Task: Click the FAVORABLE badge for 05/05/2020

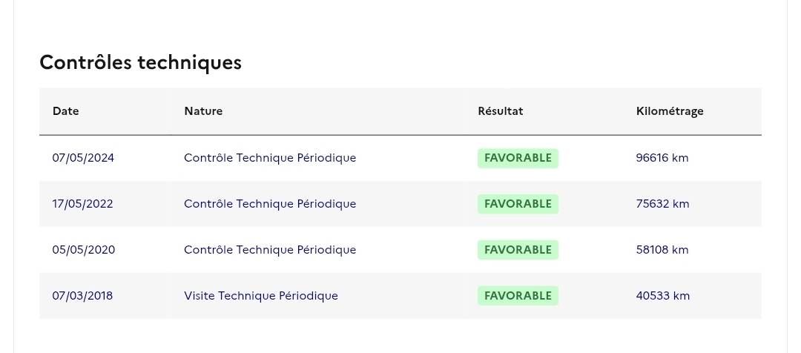Action: tap(518, 250)
